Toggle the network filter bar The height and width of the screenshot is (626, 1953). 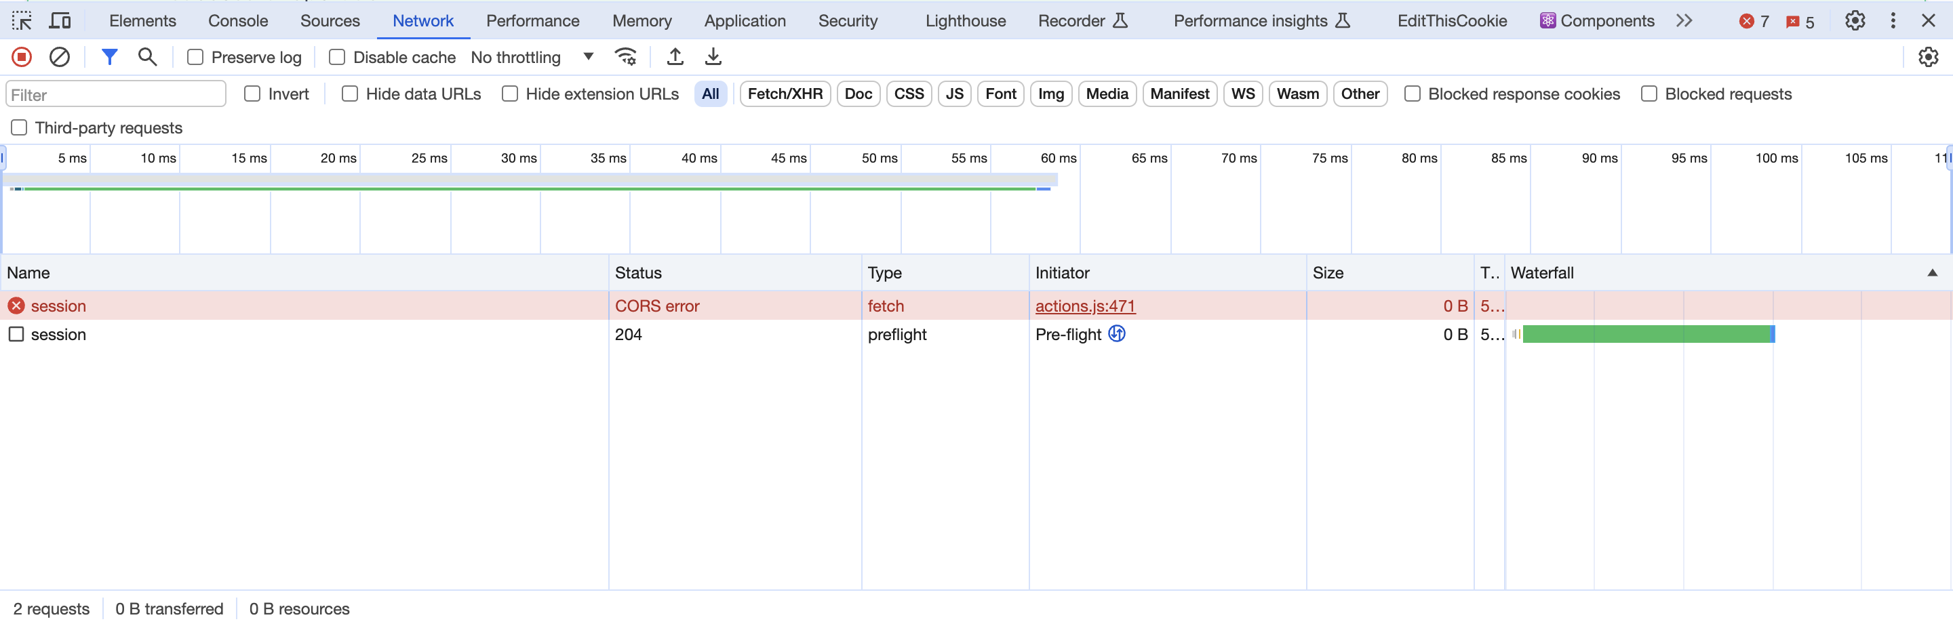pyautogui.click(x=109, y=57)
